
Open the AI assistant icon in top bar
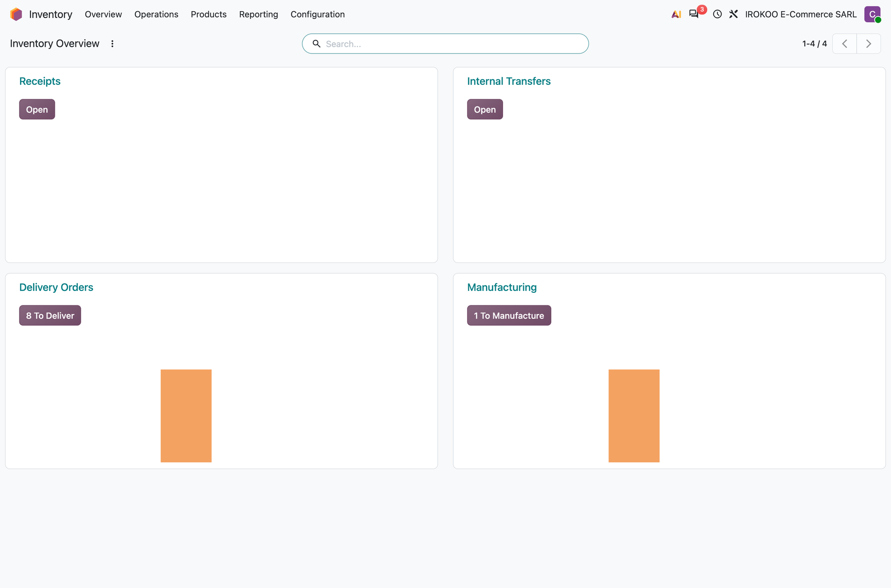pyautogui.click(x=676, y=14)
